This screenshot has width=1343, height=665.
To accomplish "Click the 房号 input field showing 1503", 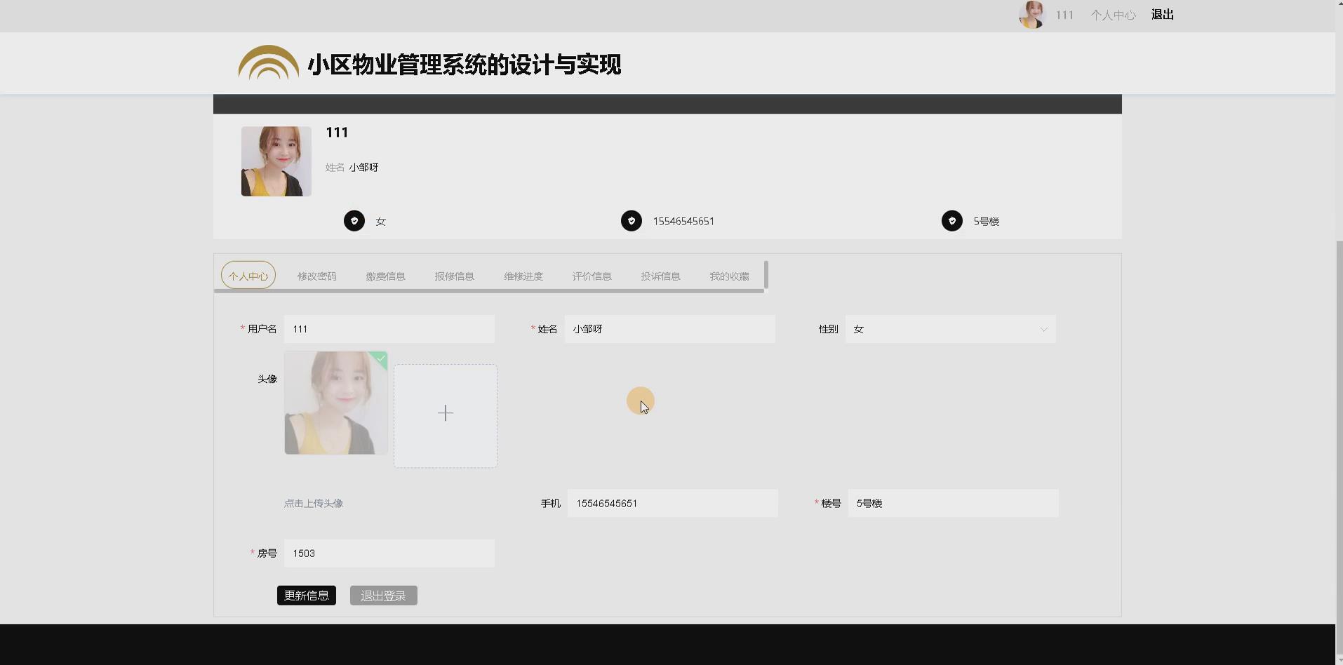I will point(390,553).
